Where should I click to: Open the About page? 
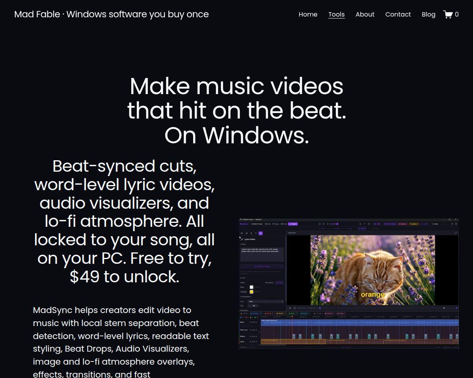click(x=365, y=15)
